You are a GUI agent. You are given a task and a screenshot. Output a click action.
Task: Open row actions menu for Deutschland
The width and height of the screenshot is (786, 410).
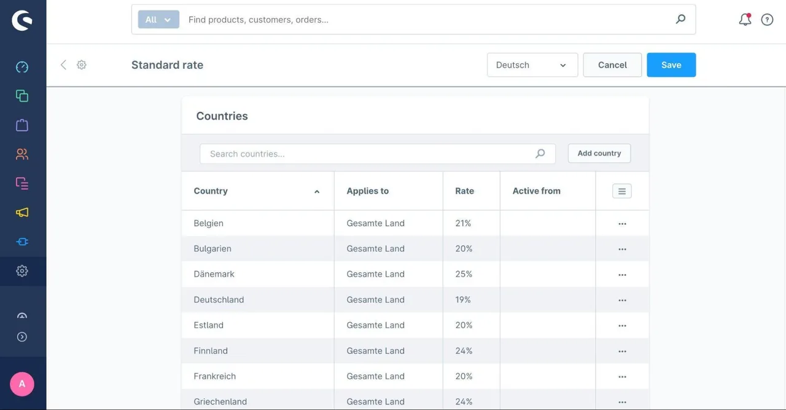pyautogui.click(x=622, y=300)
